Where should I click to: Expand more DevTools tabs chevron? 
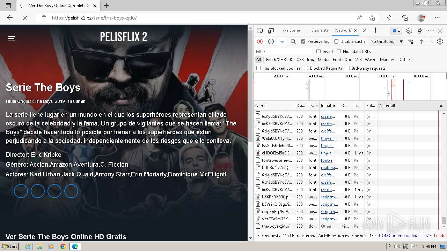[365, 31]
